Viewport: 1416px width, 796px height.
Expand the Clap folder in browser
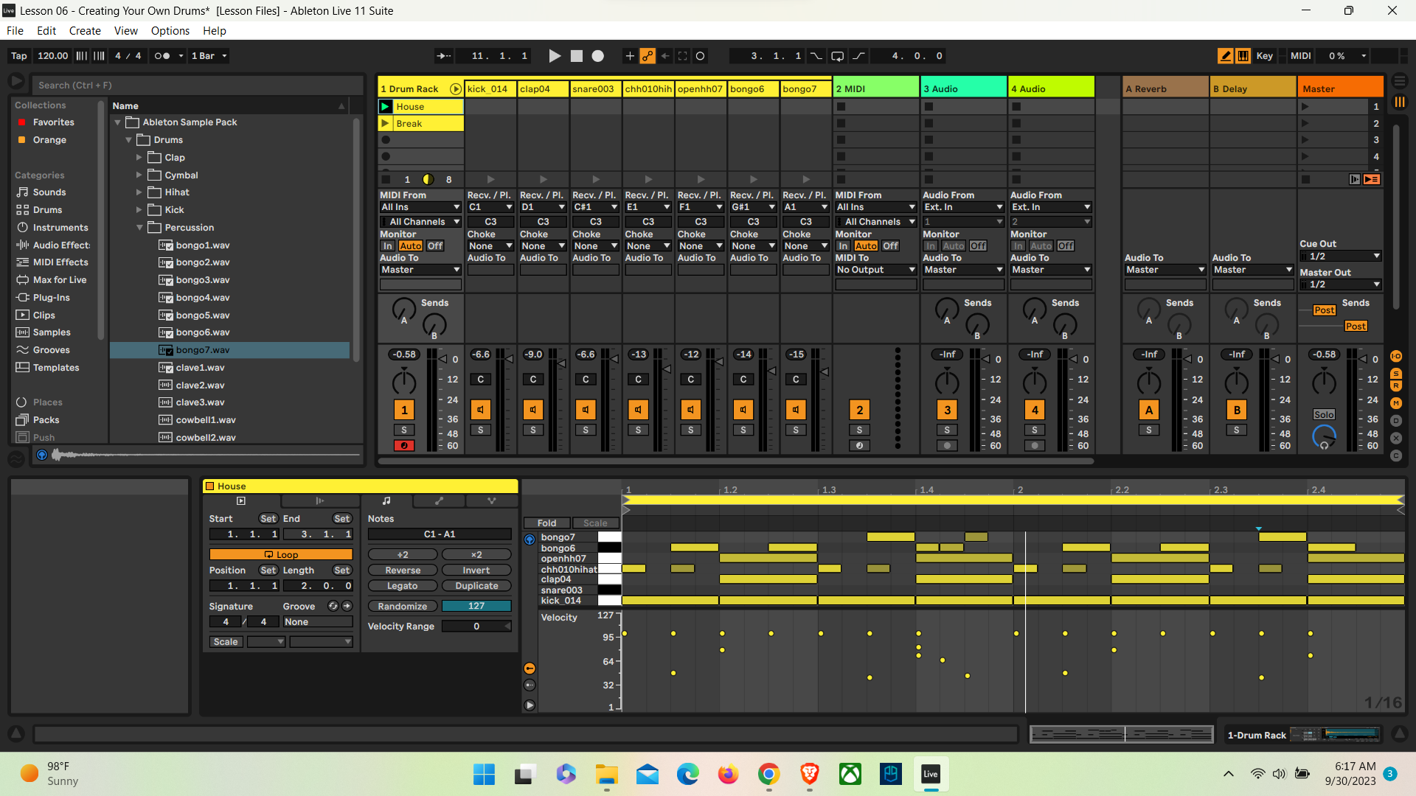[x=139, y=157]
